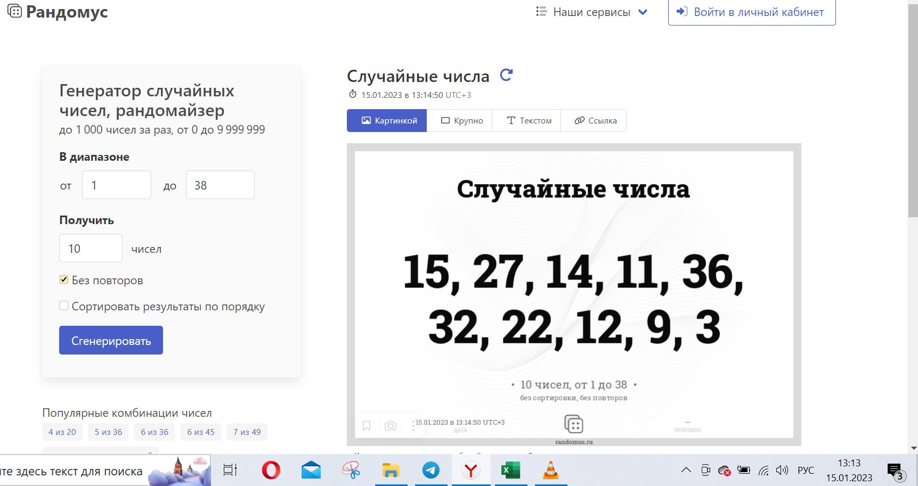Click the Yandex Browser taskbar icon
Viewport: 918px width, 486px height.
pyautogui.click(x=471, y=470)
